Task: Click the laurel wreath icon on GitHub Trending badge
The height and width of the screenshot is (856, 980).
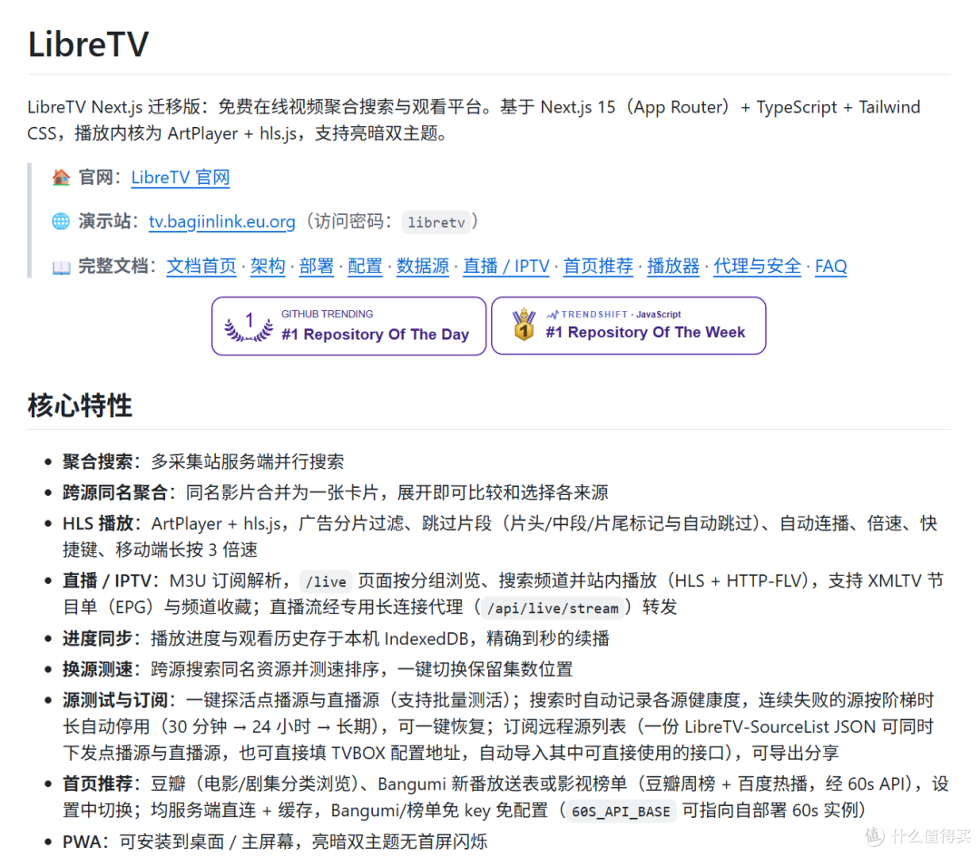Action: [249, 326]
